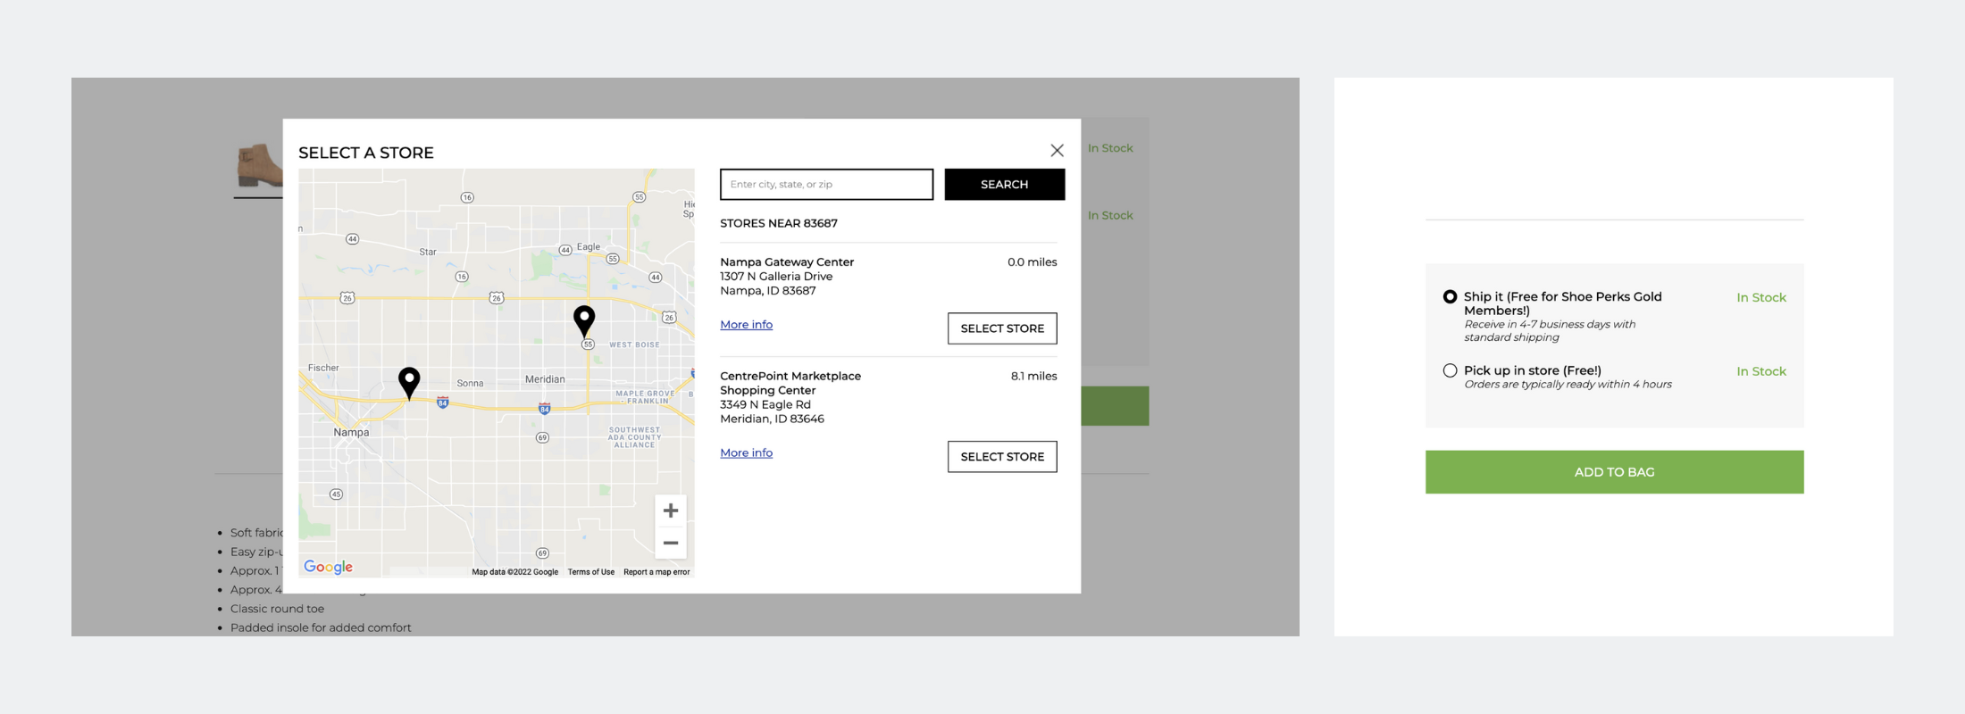Viewport: 1965px width, 714px height.
Task: Click the city, state, or zip field
Action: pyautogui.click(x=826, y=185)
